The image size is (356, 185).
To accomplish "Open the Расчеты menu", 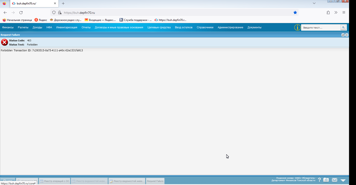I will [x=23, y=27].
